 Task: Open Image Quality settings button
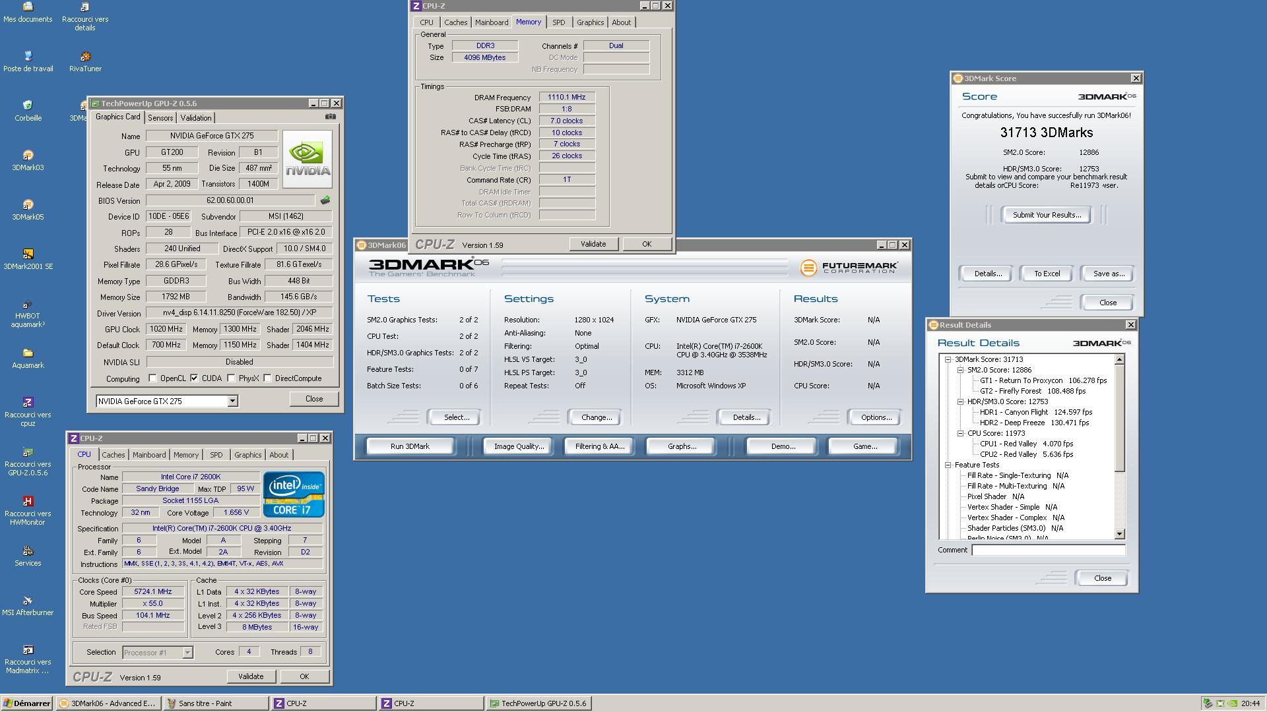tap(519, 446)
